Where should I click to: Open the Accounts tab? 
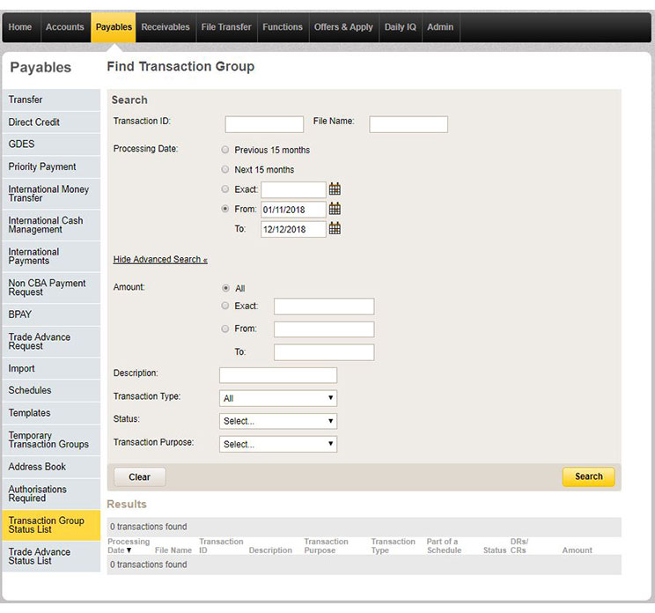[65, 27]
